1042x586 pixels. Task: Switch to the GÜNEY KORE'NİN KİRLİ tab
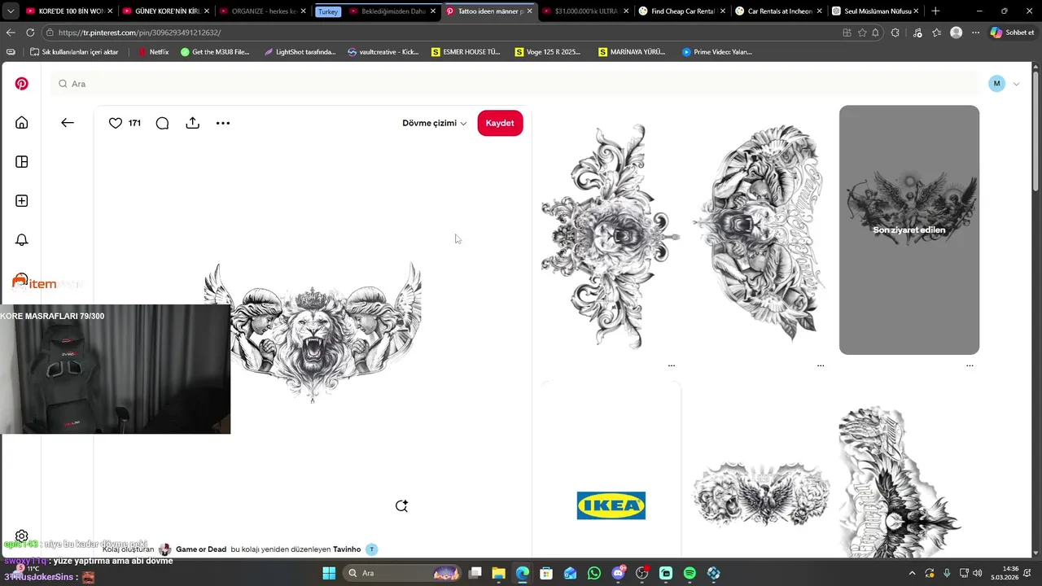coord(165,11)
